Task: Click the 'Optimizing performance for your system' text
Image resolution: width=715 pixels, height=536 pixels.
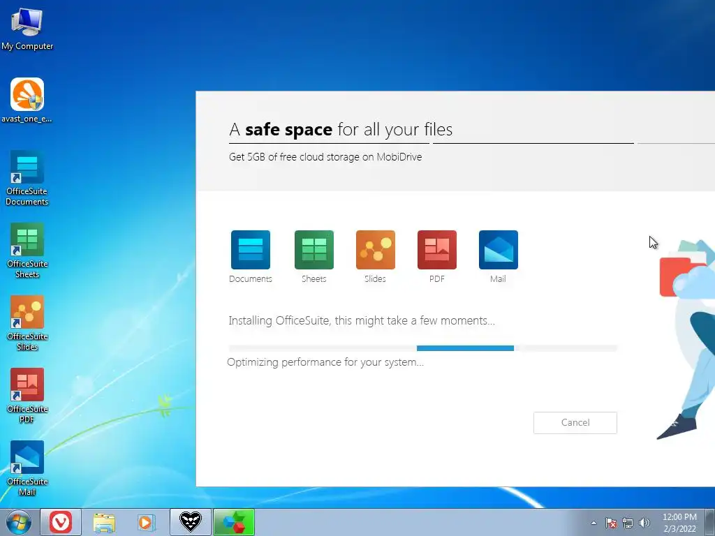Action: (325, 362)
